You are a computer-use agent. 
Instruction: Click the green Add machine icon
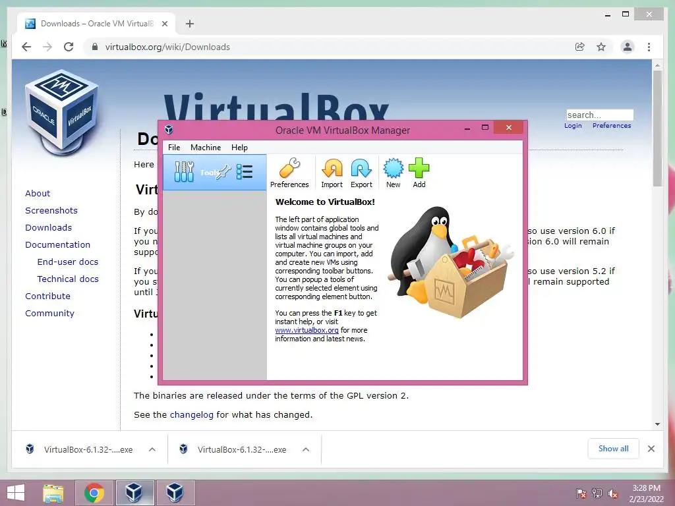click(419, 173)
